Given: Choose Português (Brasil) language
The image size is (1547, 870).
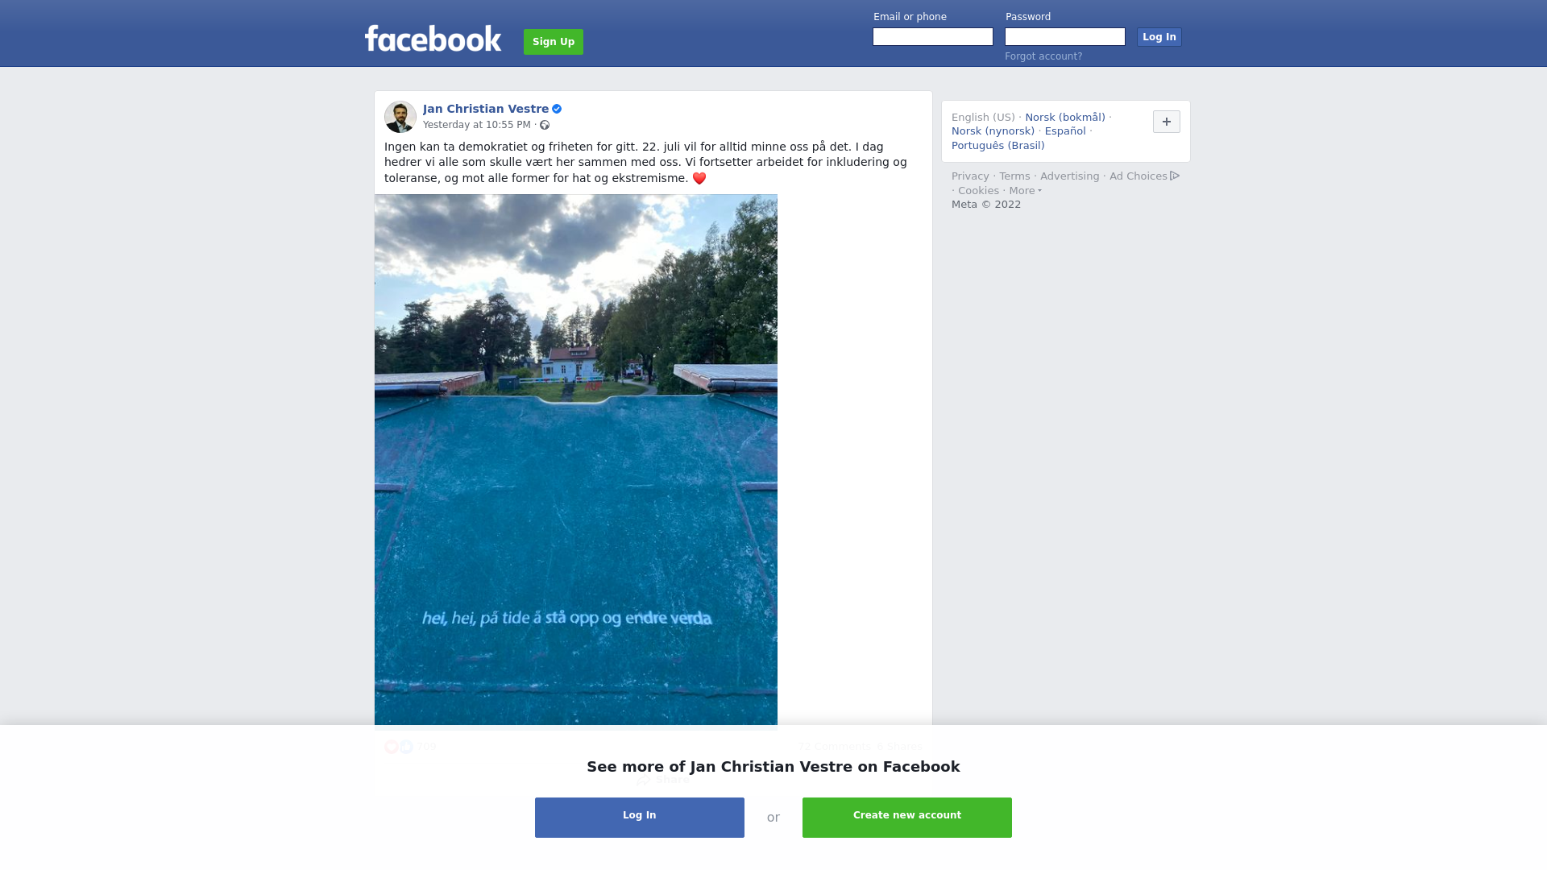Looking at the screenshot, I should coord(998,146).
